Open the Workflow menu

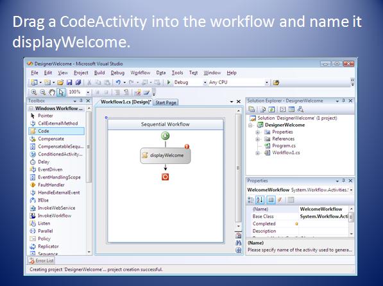[140, 72]
